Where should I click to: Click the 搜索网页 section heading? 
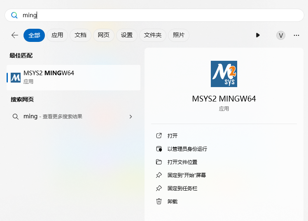(x=22, y=99)
